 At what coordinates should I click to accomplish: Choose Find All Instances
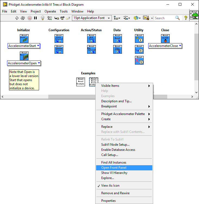click(124, 162)
